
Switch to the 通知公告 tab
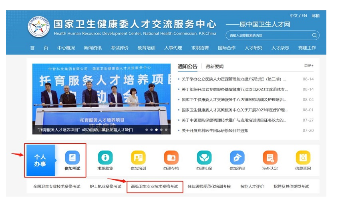click(x=187, y=66)
